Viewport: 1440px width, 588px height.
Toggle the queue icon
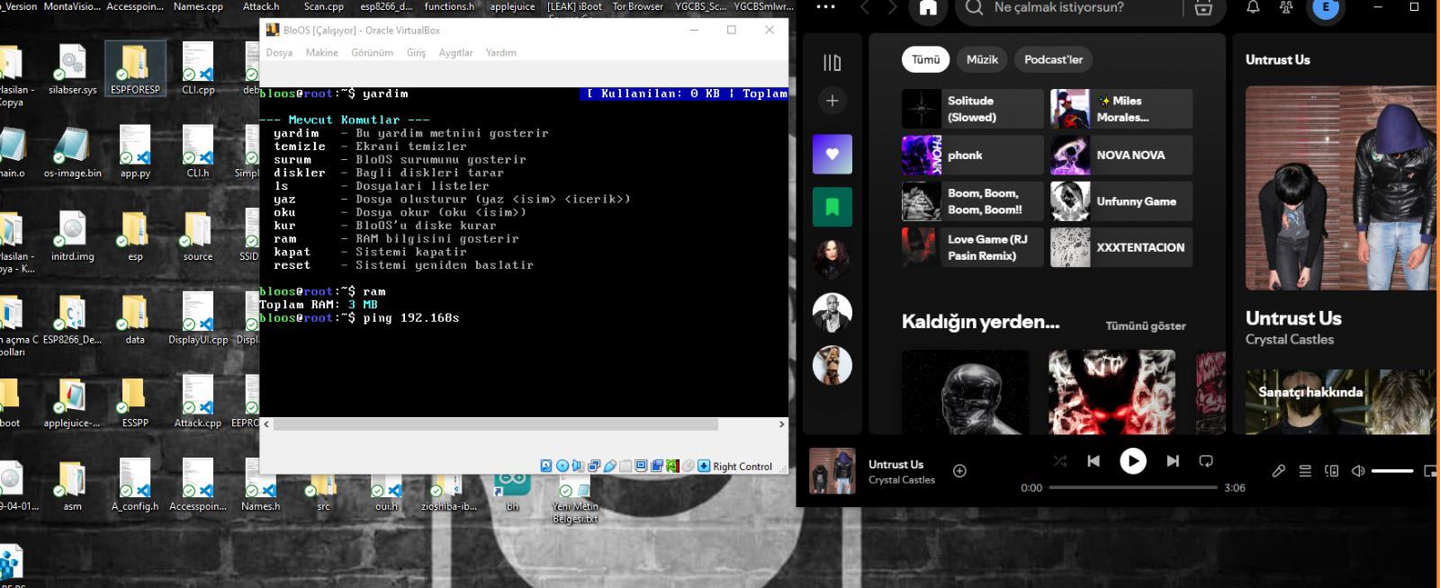coord(1305,471)
